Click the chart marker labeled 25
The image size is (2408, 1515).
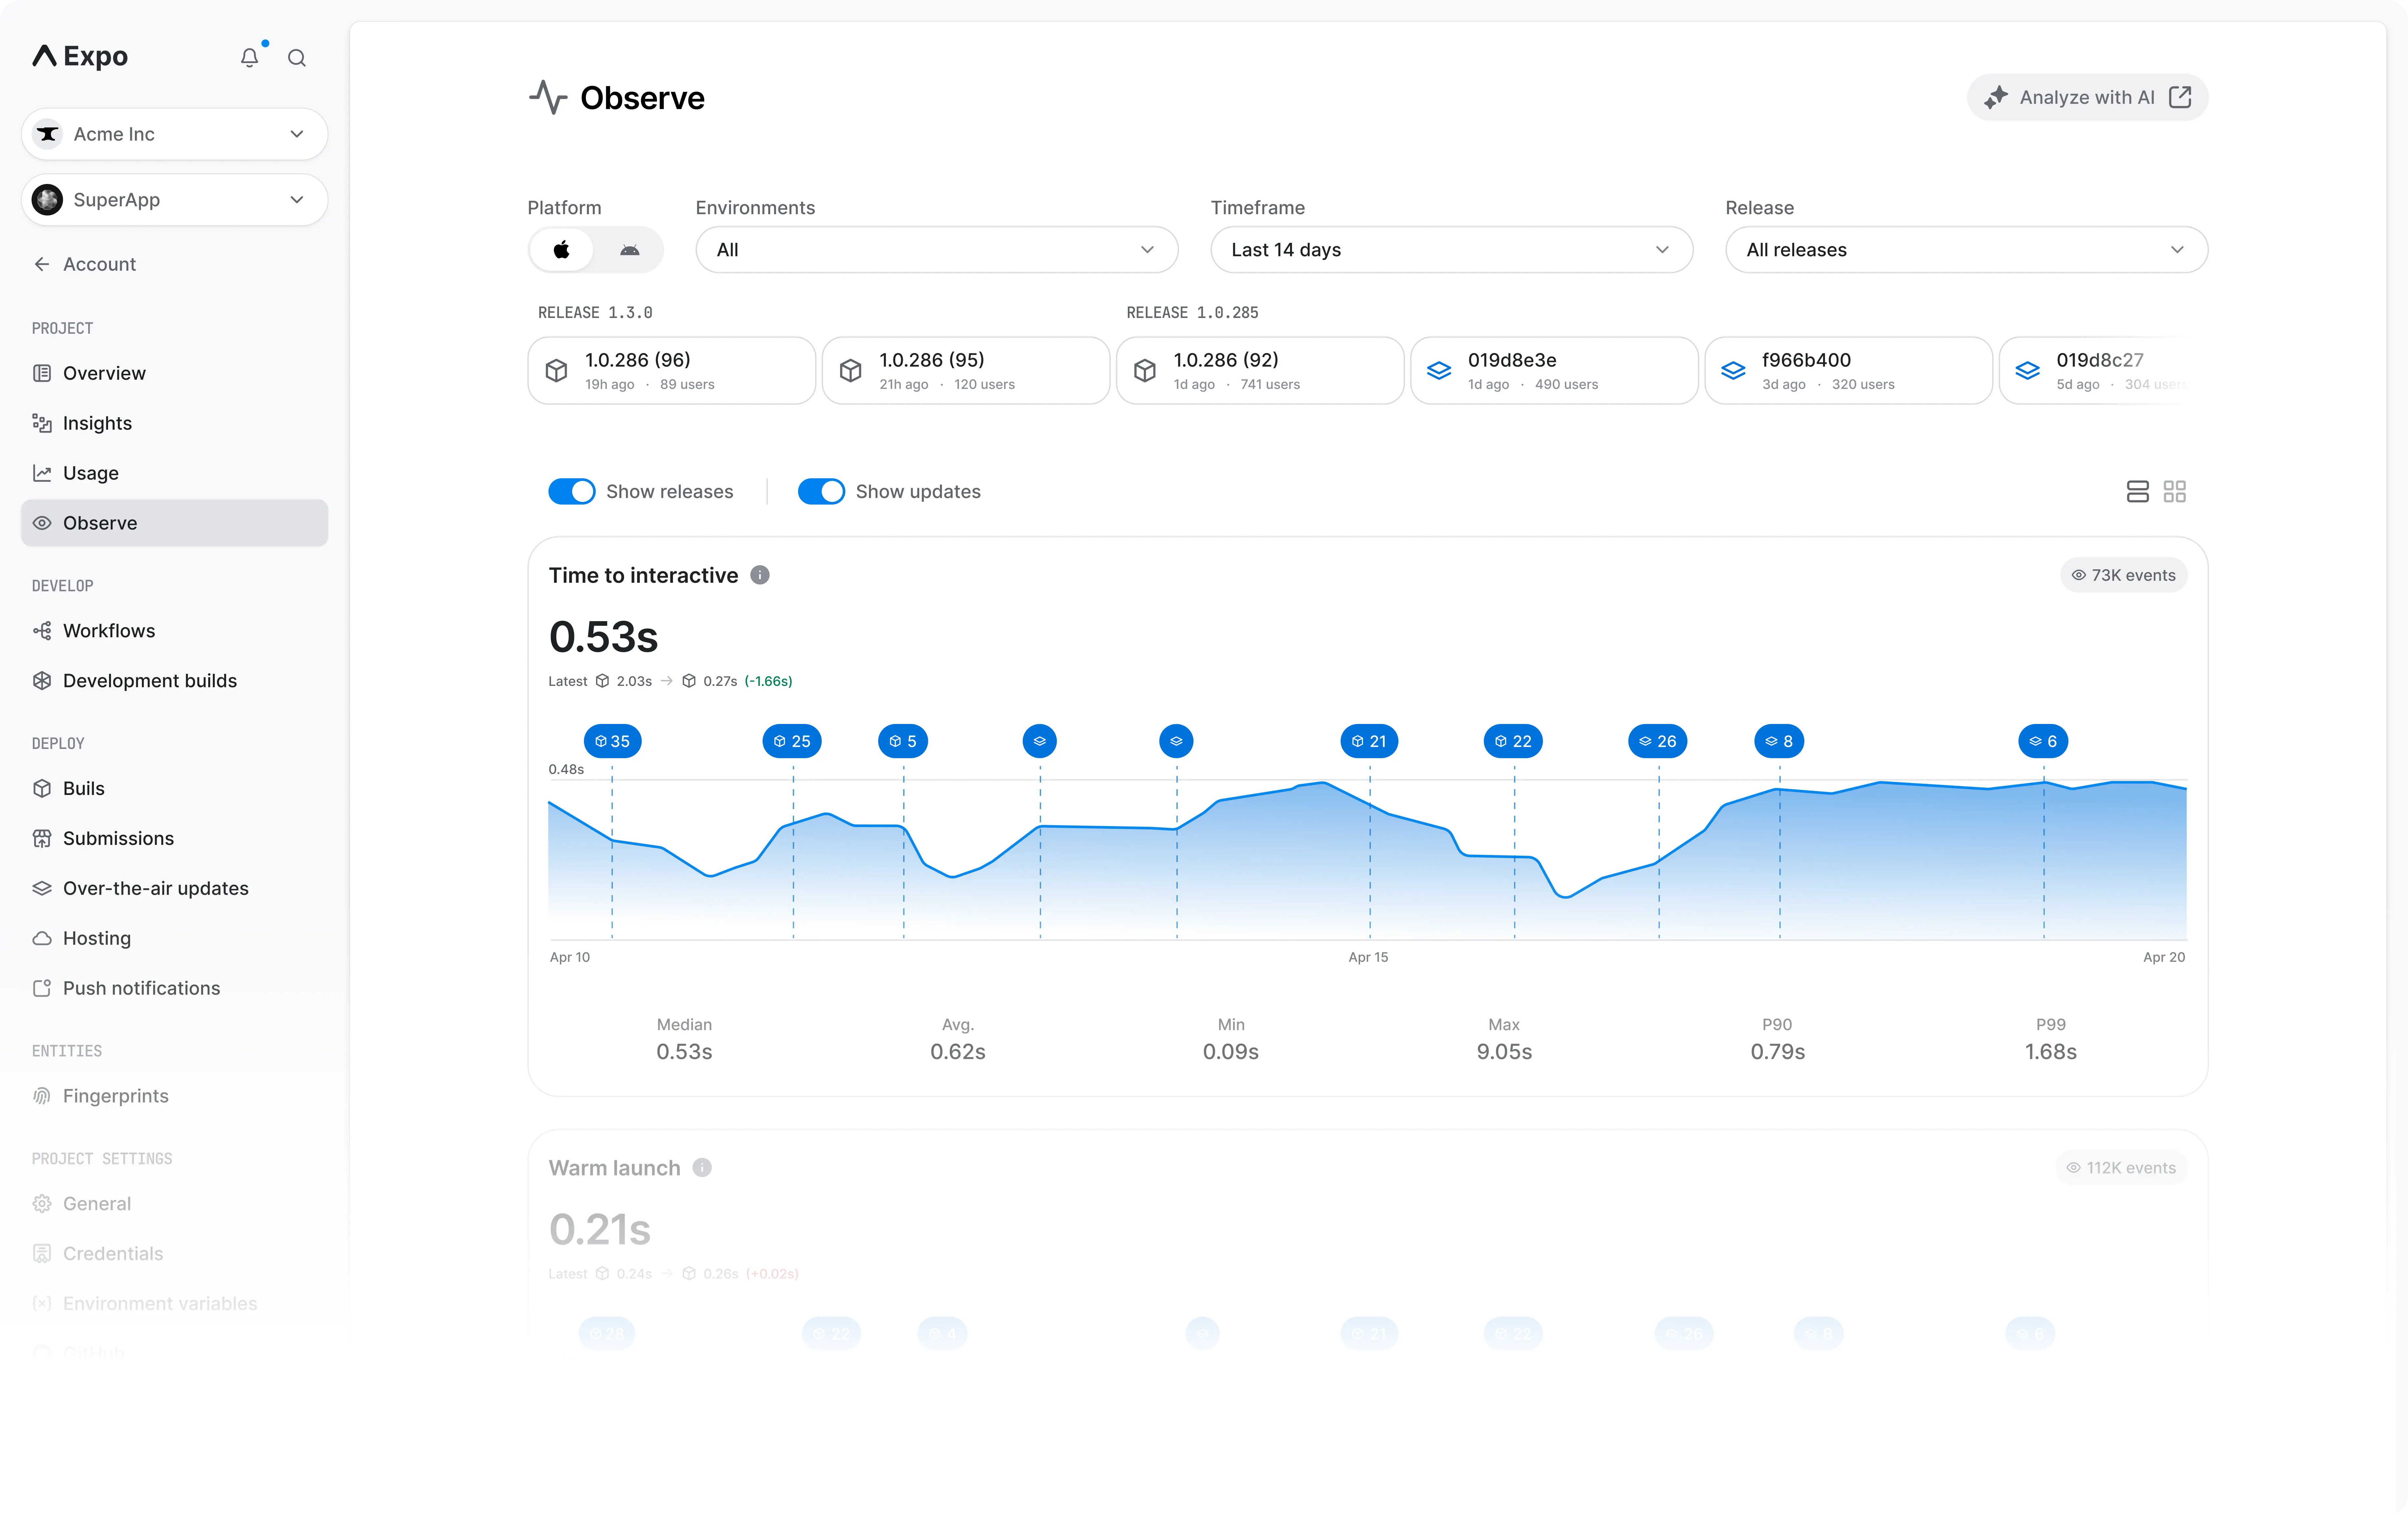[792, 741]
